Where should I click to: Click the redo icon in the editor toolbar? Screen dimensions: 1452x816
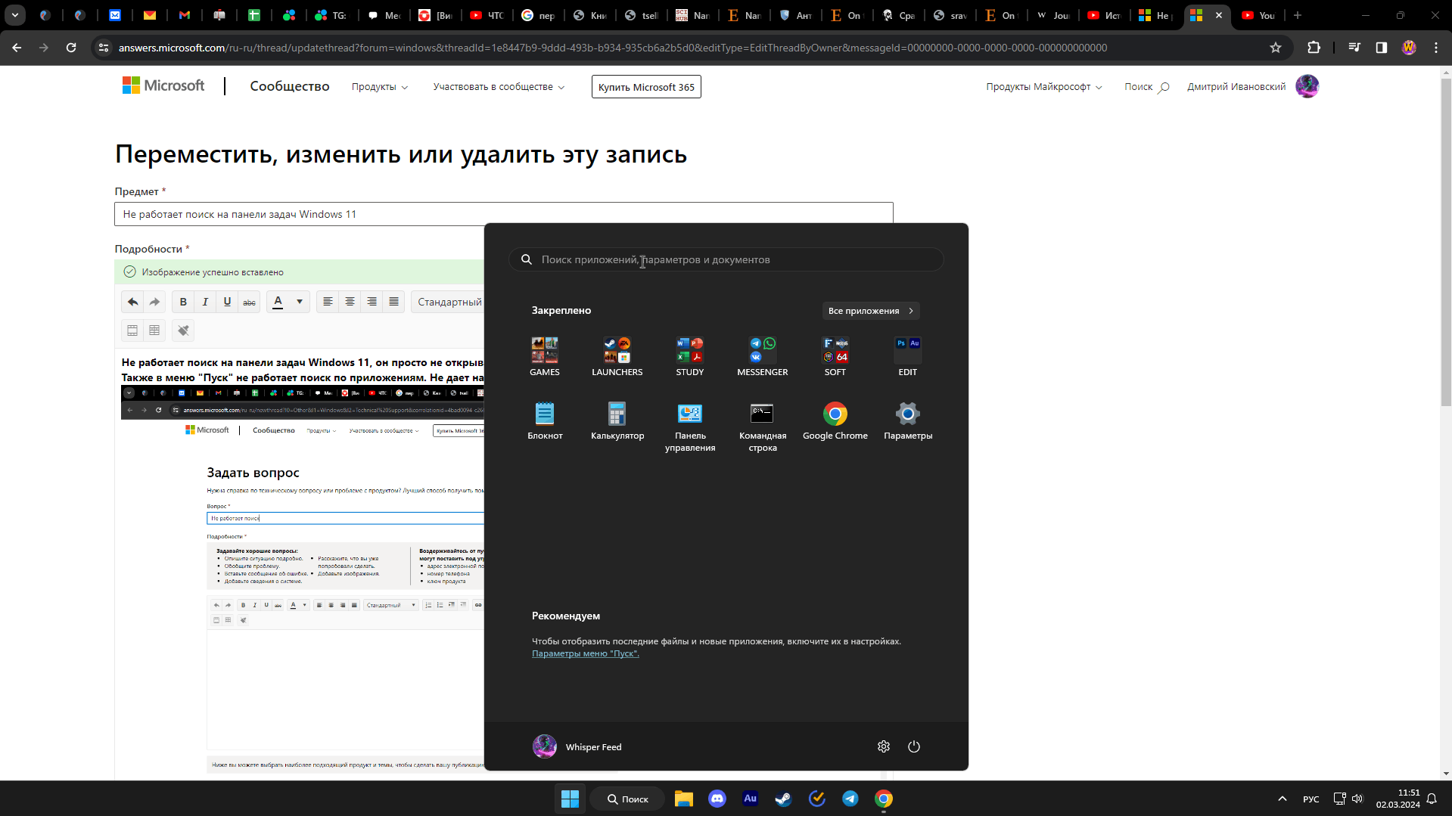click(154, 302)
